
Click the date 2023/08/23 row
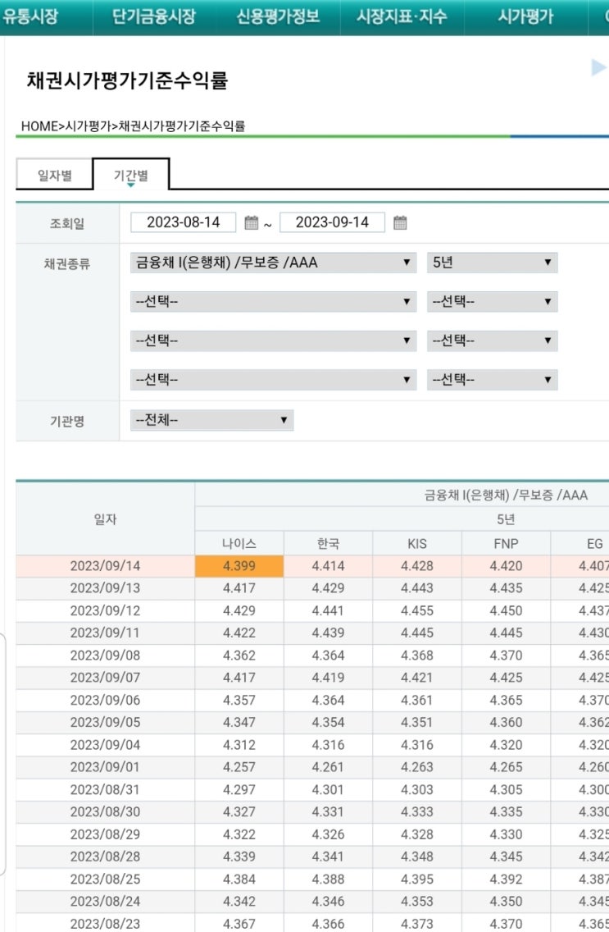[105, 924]
